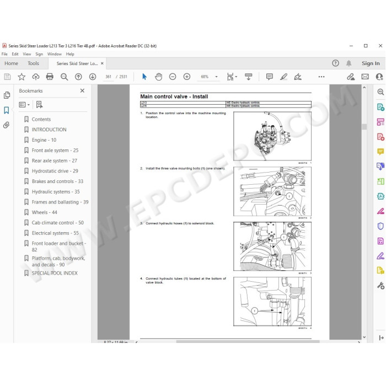Open the Window menu
386x386 pixels.
[x=55, y=54]
